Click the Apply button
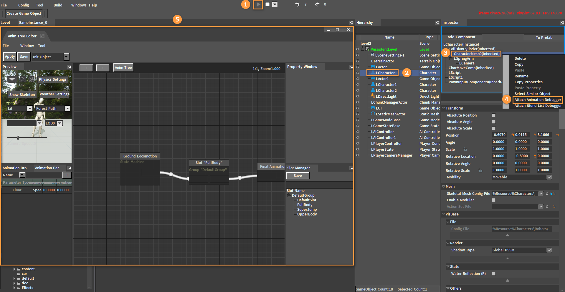 coord(10,57)
